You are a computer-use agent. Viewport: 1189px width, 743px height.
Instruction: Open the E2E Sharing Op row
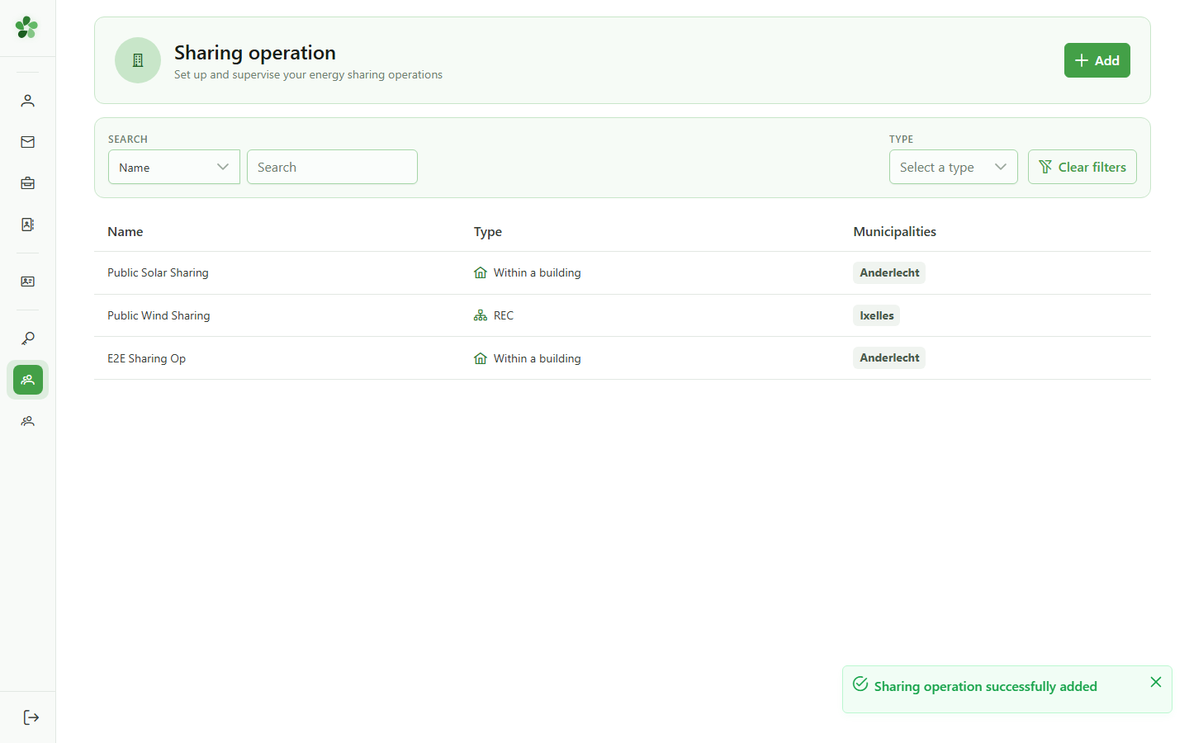pos(623,358)
